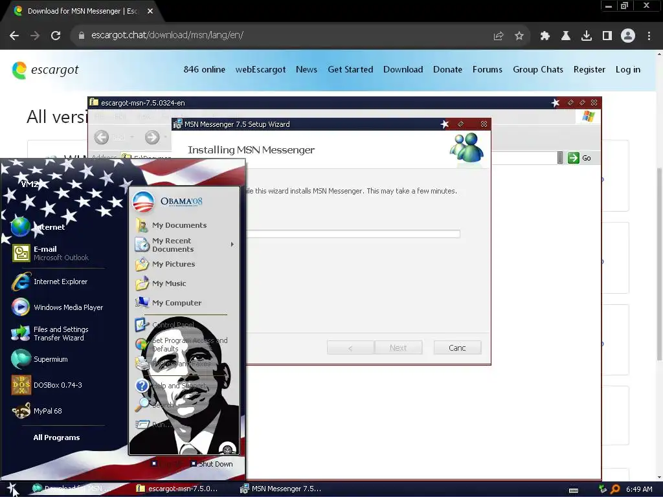The height and width of the screenshot is (497, 663).
Task: Click disabled Next button in Setup Wizard
Action: pos(398,348)
